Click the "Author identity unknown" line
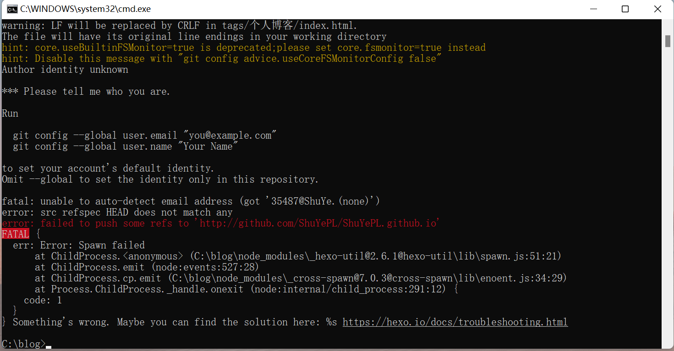This screenshot has width=674, height=351. click(x=65, y=70)
